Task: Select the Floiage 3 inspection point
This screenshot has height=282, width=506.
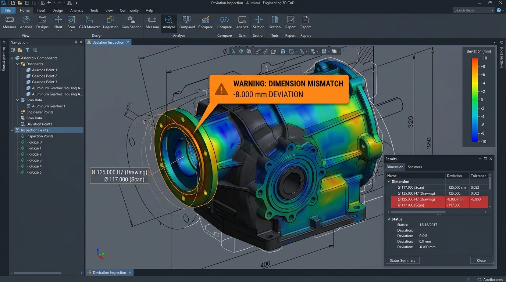Action: tap(34, 160)
